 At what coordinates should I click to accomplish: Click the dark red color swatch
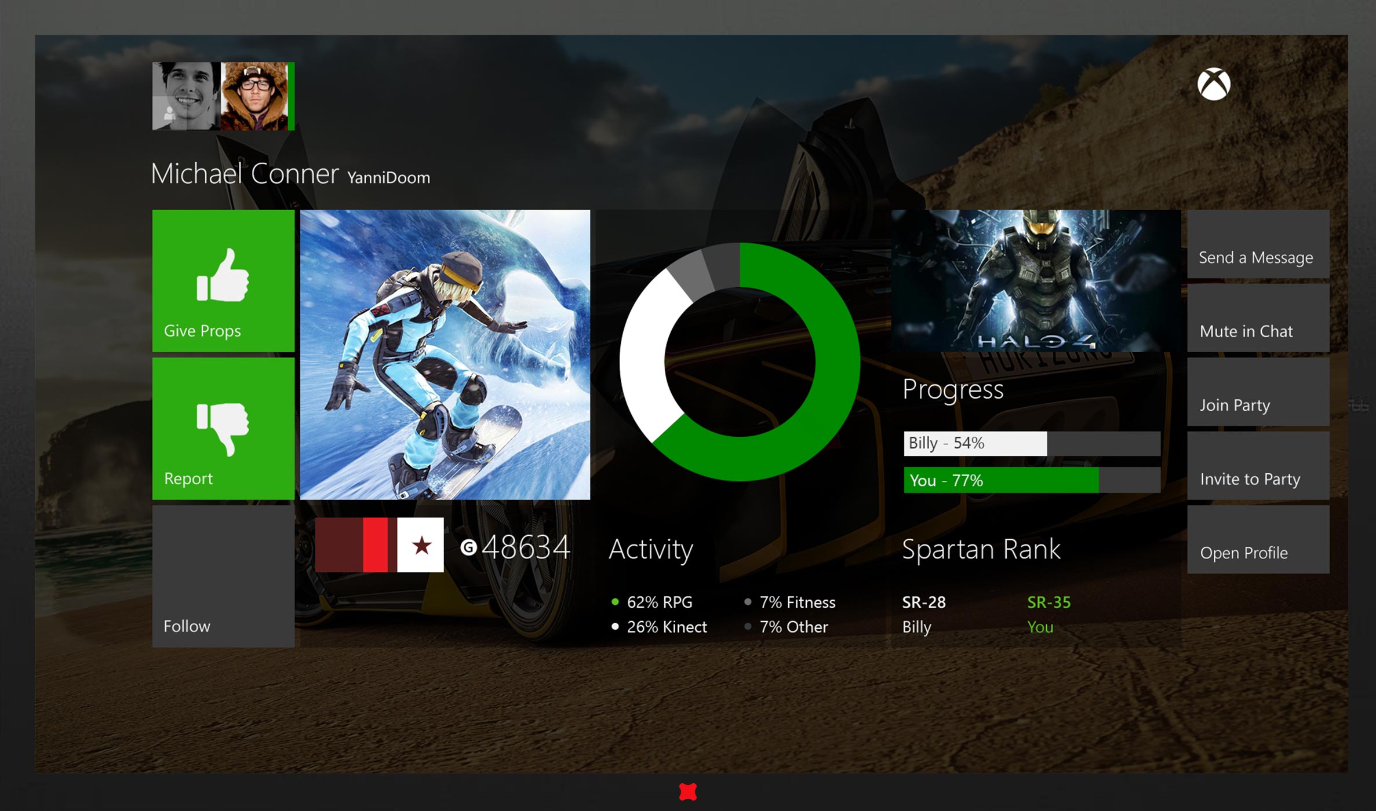[339, 545]
